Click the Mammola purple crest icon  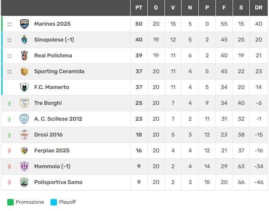click(24, 166)
